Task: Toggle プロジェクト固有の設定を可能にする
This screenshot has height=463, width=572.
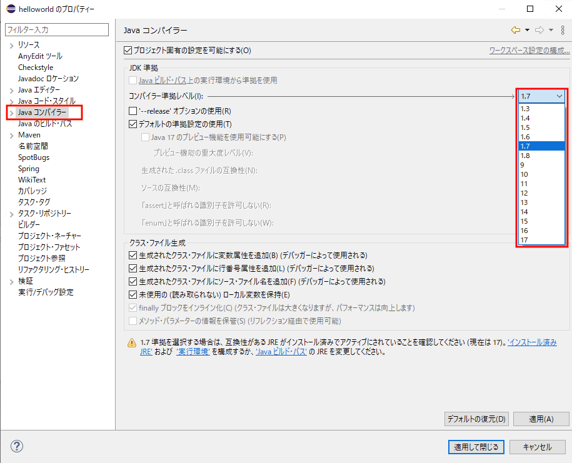Action: point(127,51)
